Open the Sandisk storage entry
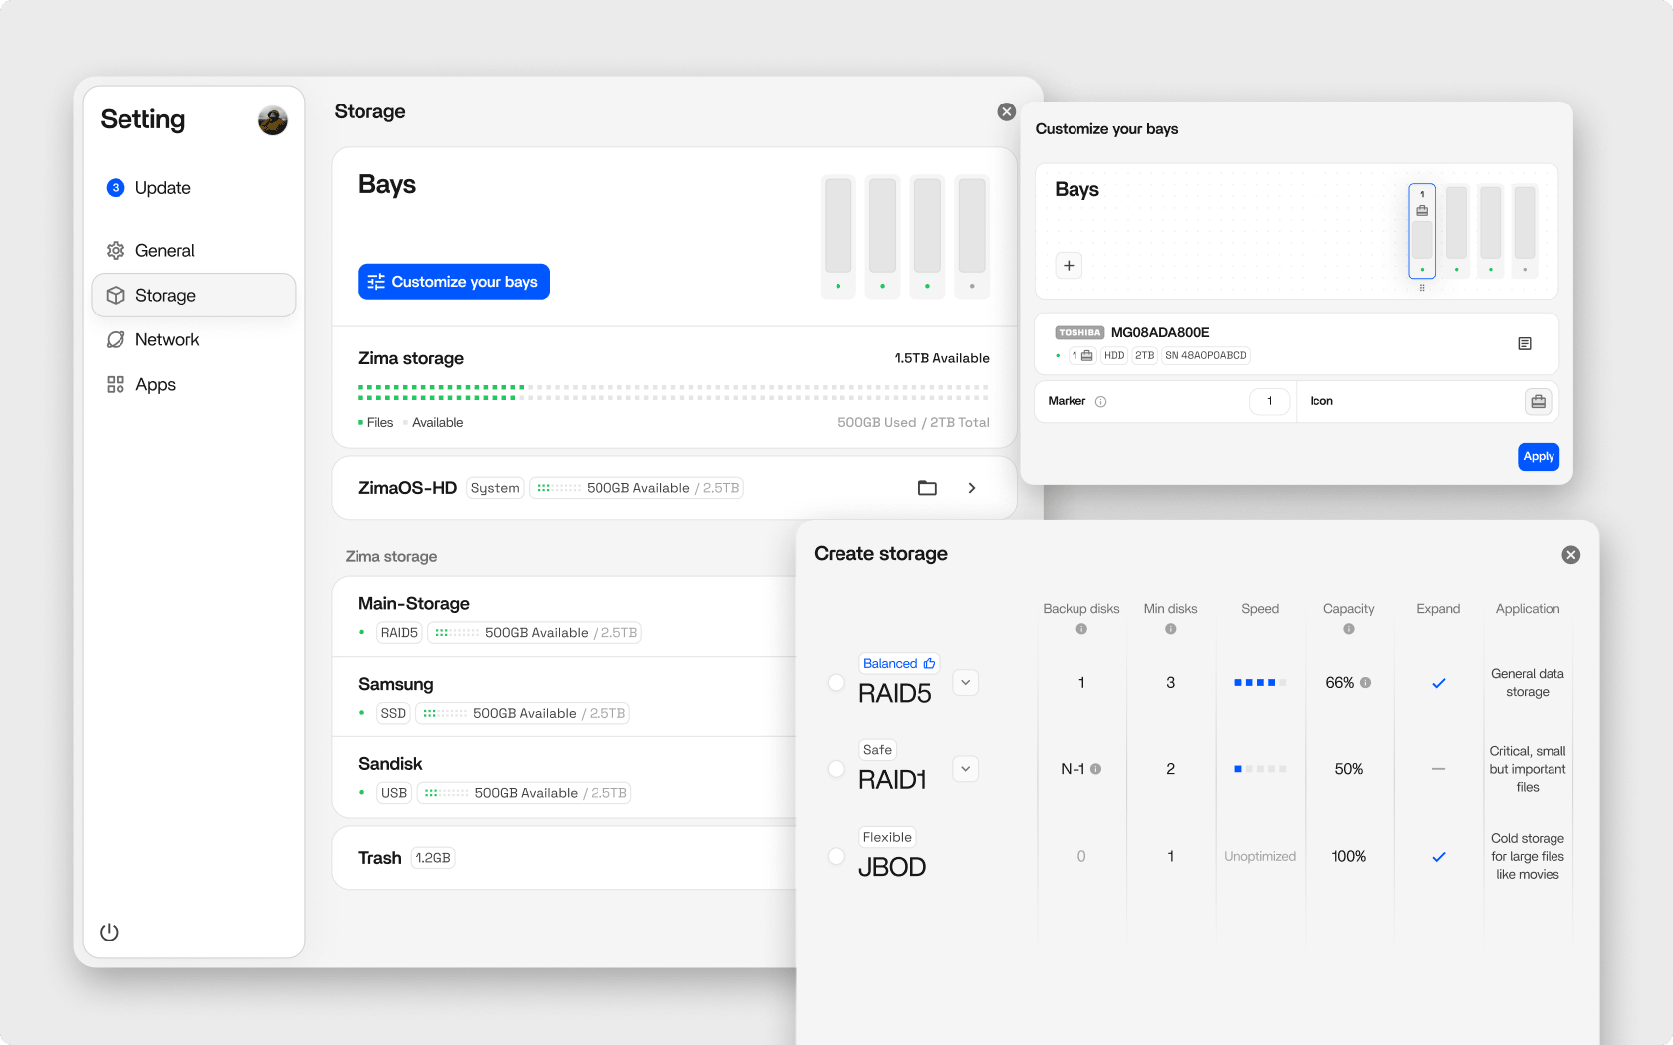The width and height of the screenshot is (1673, 1045). (x=564, y=778)
